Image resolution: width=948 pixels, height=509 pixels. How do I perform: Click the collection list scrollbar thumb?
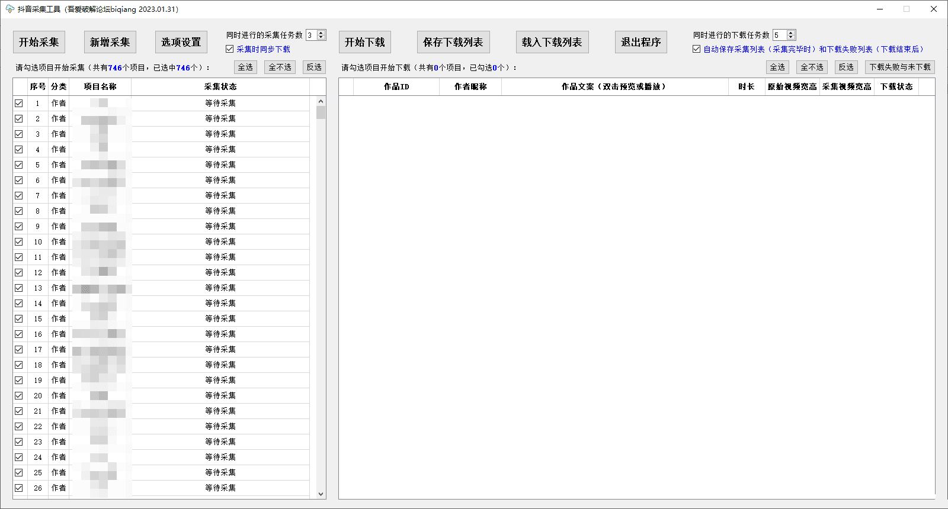321,112
